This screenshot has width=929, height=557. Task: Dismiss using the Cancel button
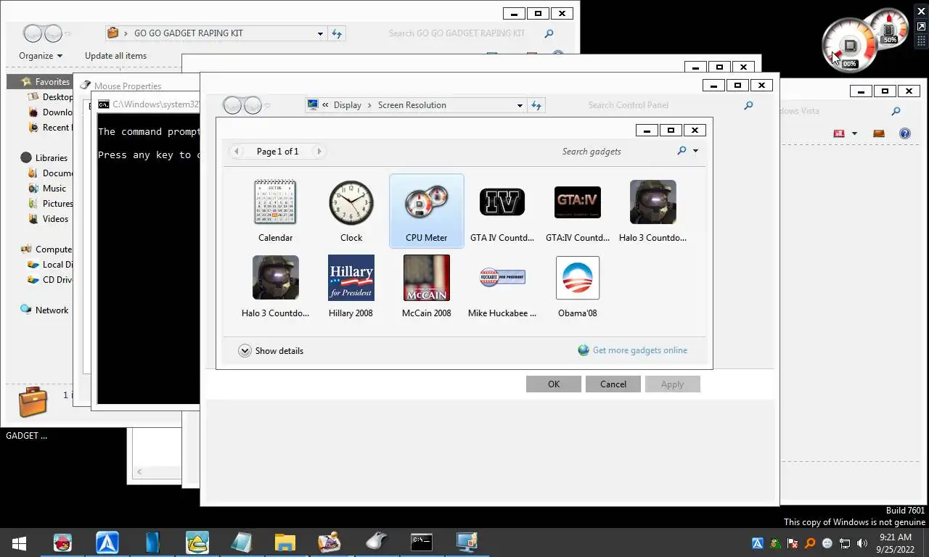613,384
